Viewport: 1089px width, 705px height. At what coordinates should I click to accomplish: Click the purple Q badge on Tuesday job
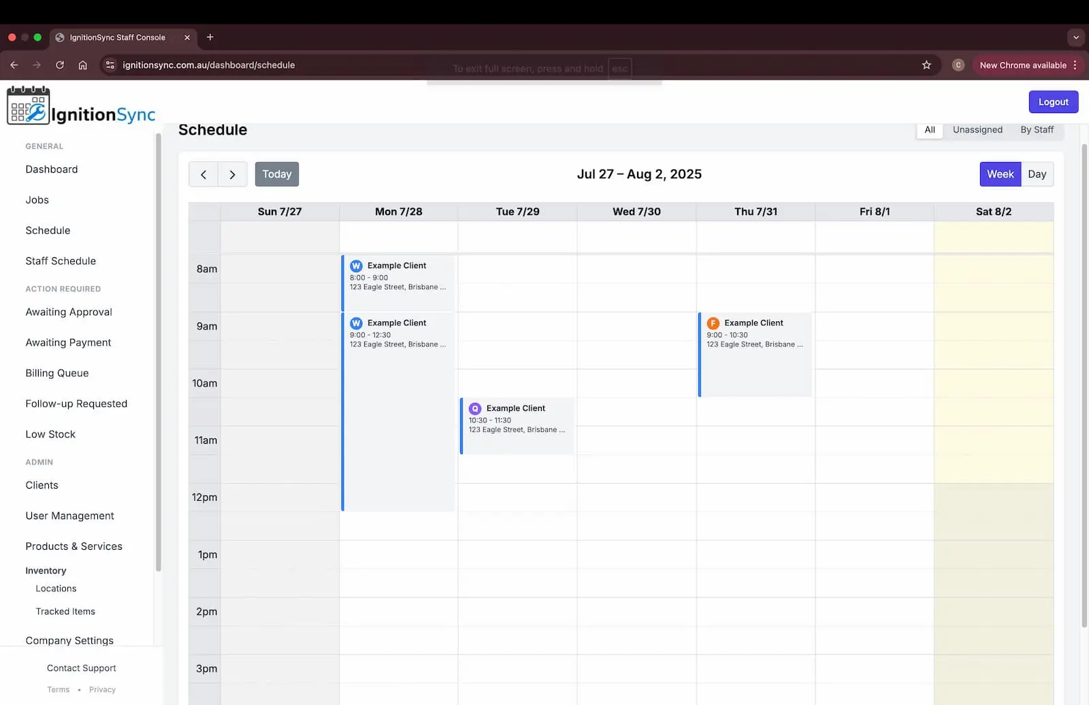475,408
